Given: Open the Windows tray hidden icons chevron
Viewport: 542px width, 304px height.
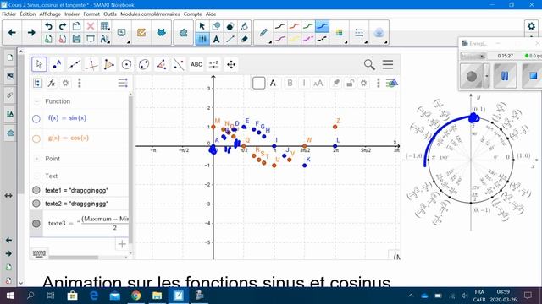Looking at the screenshot, I should [411, 296].
